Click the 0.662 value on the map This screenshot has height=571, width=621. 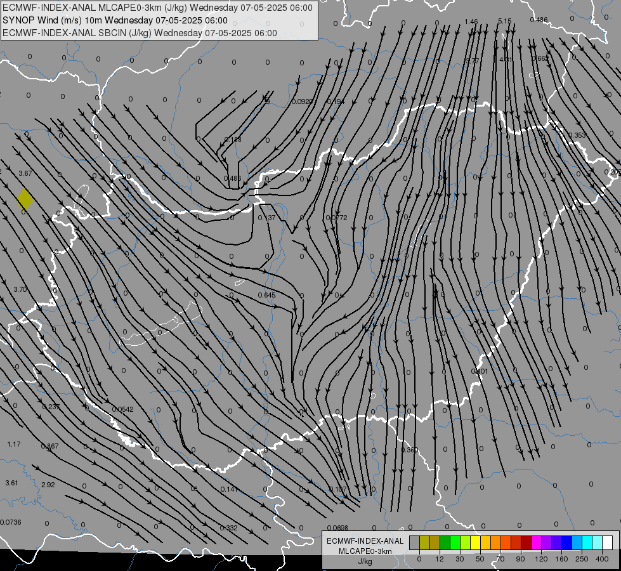(x=540, y=58)
